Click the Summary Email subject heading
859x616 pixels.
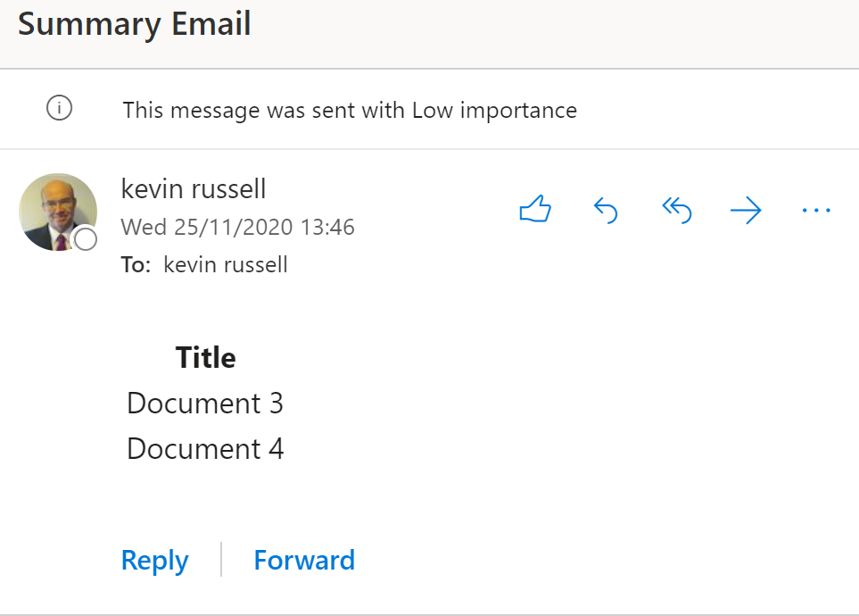pos(135,25)
